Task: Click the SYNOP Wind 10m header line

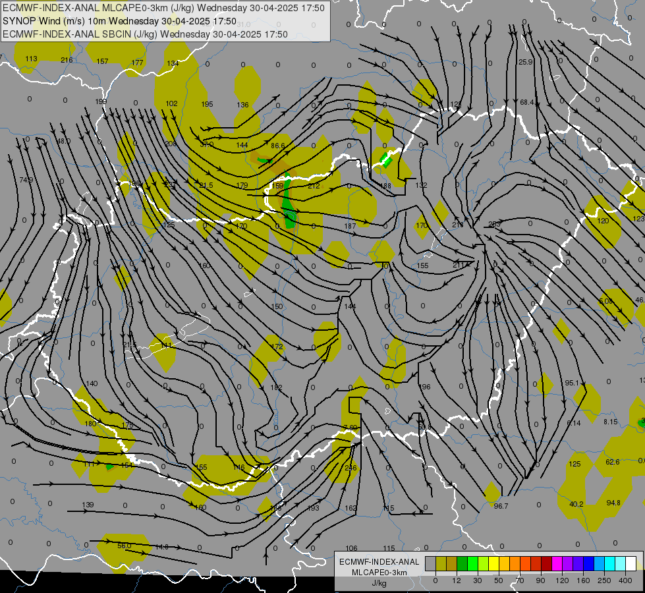Action: pyautogui.click(x=119, y=21)
